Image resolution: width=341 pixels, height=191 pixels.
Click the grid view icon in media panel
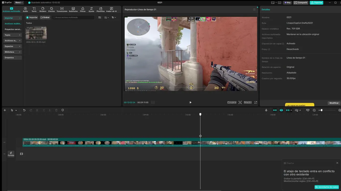click(100, 18)
